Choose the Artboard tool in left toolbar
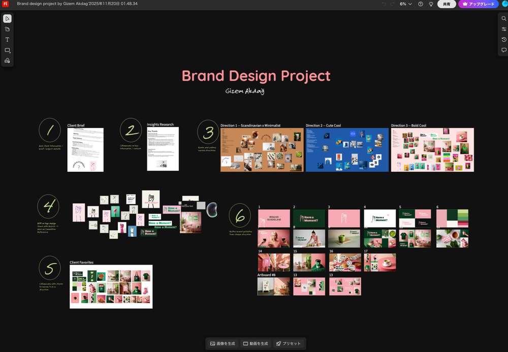 click(x=7, y=29)
